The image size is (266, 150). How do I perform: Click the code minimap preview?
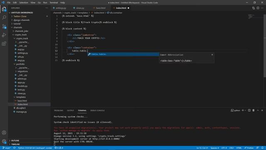coord(251,17)
